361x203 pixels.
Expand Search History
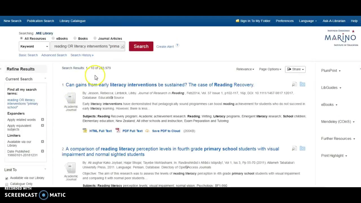82,55
